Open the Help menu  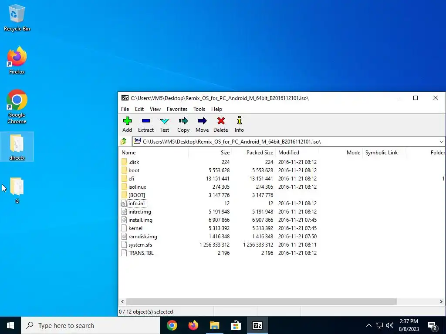[216, 109]
